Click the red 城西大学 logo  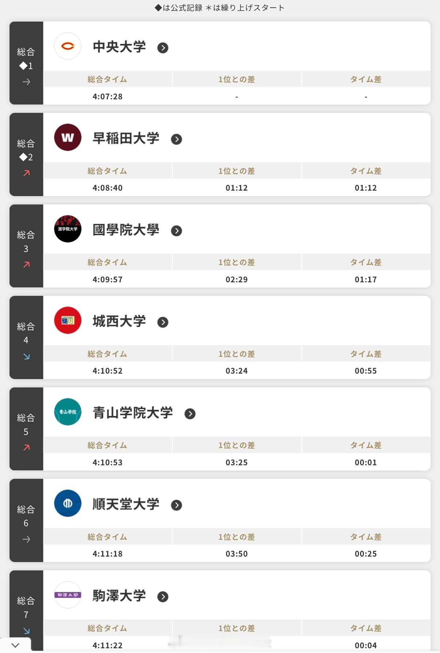pyautogui.click(x=67, y=320)
